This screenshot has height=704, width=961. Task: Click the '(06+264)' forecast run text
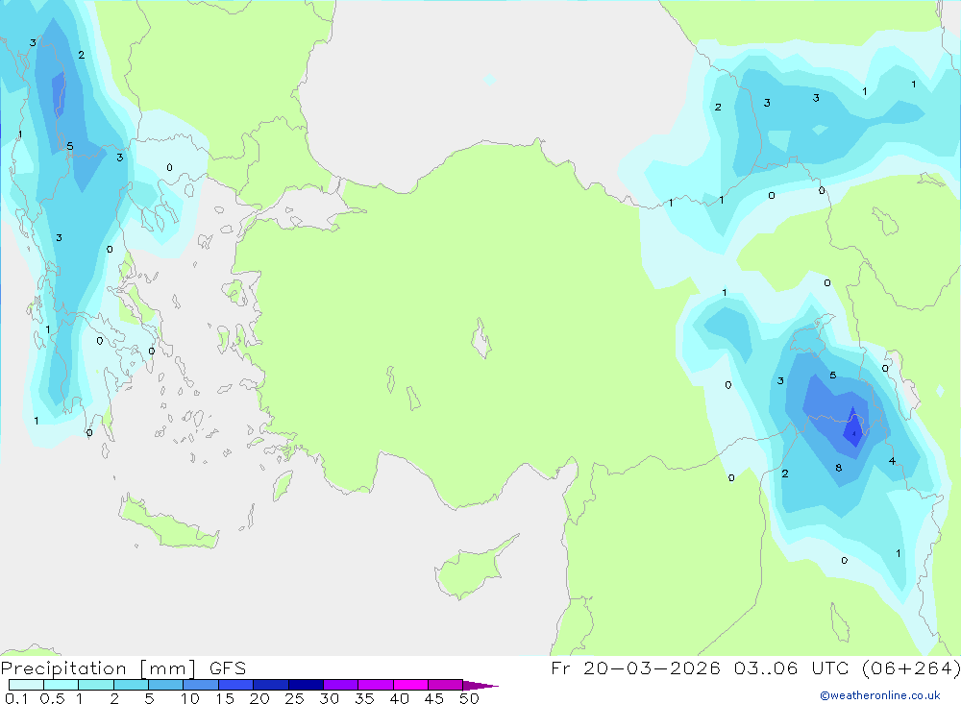pos(911,668)
